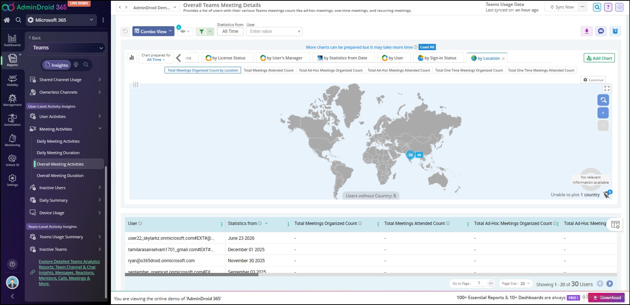Expand Shared Channel Usage
The width and height of the screenshot is (630, 305).
pos(65,80)
